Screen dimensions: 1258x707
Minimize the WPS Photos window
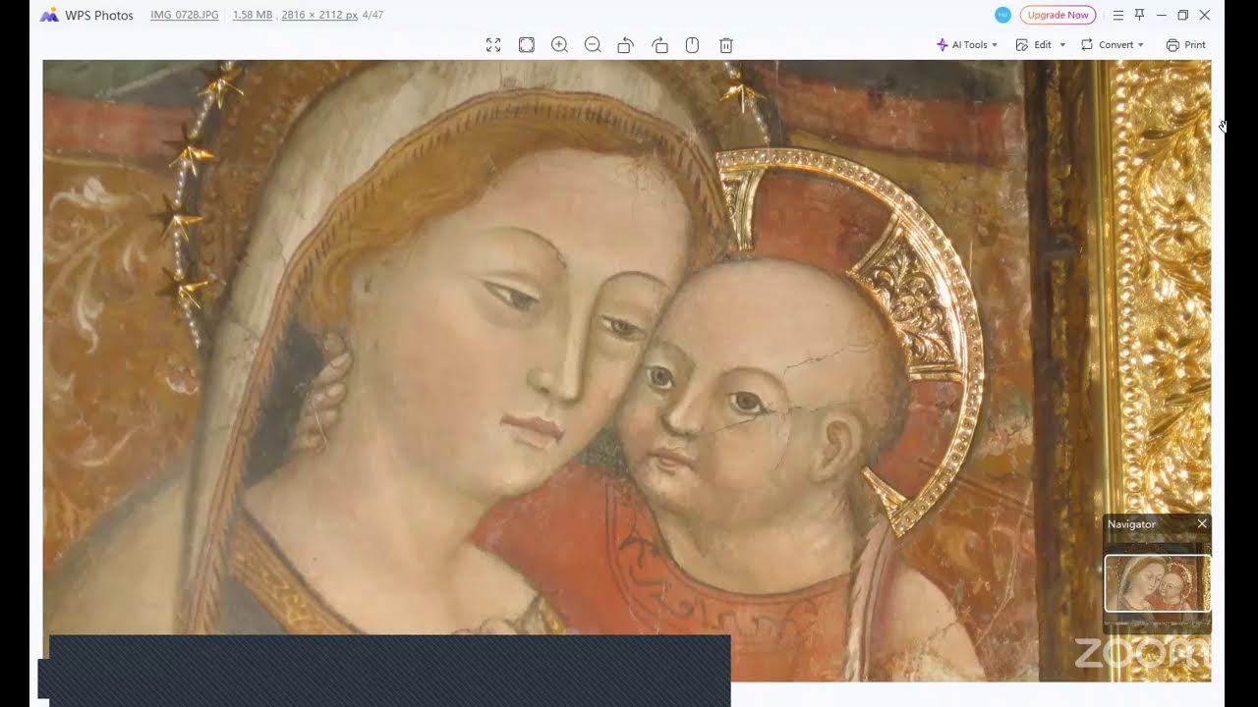click(x=1162, y=15)
